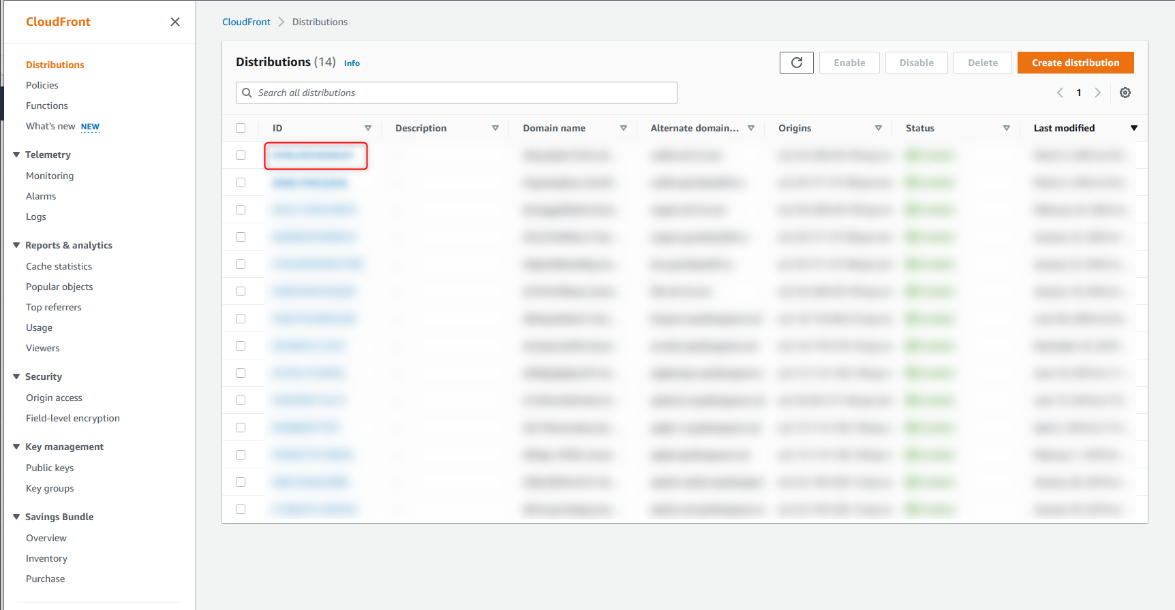Viewport: 1175px width, 610px height.
Task: Sort by Status column arrow
Action: click(1007, 128)
